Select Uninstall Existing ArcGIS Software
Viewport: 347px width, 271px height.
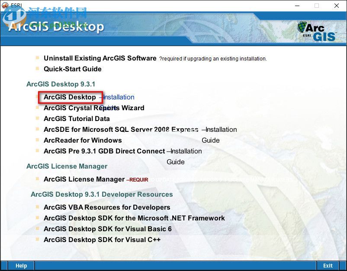click(x=100, y=58)
